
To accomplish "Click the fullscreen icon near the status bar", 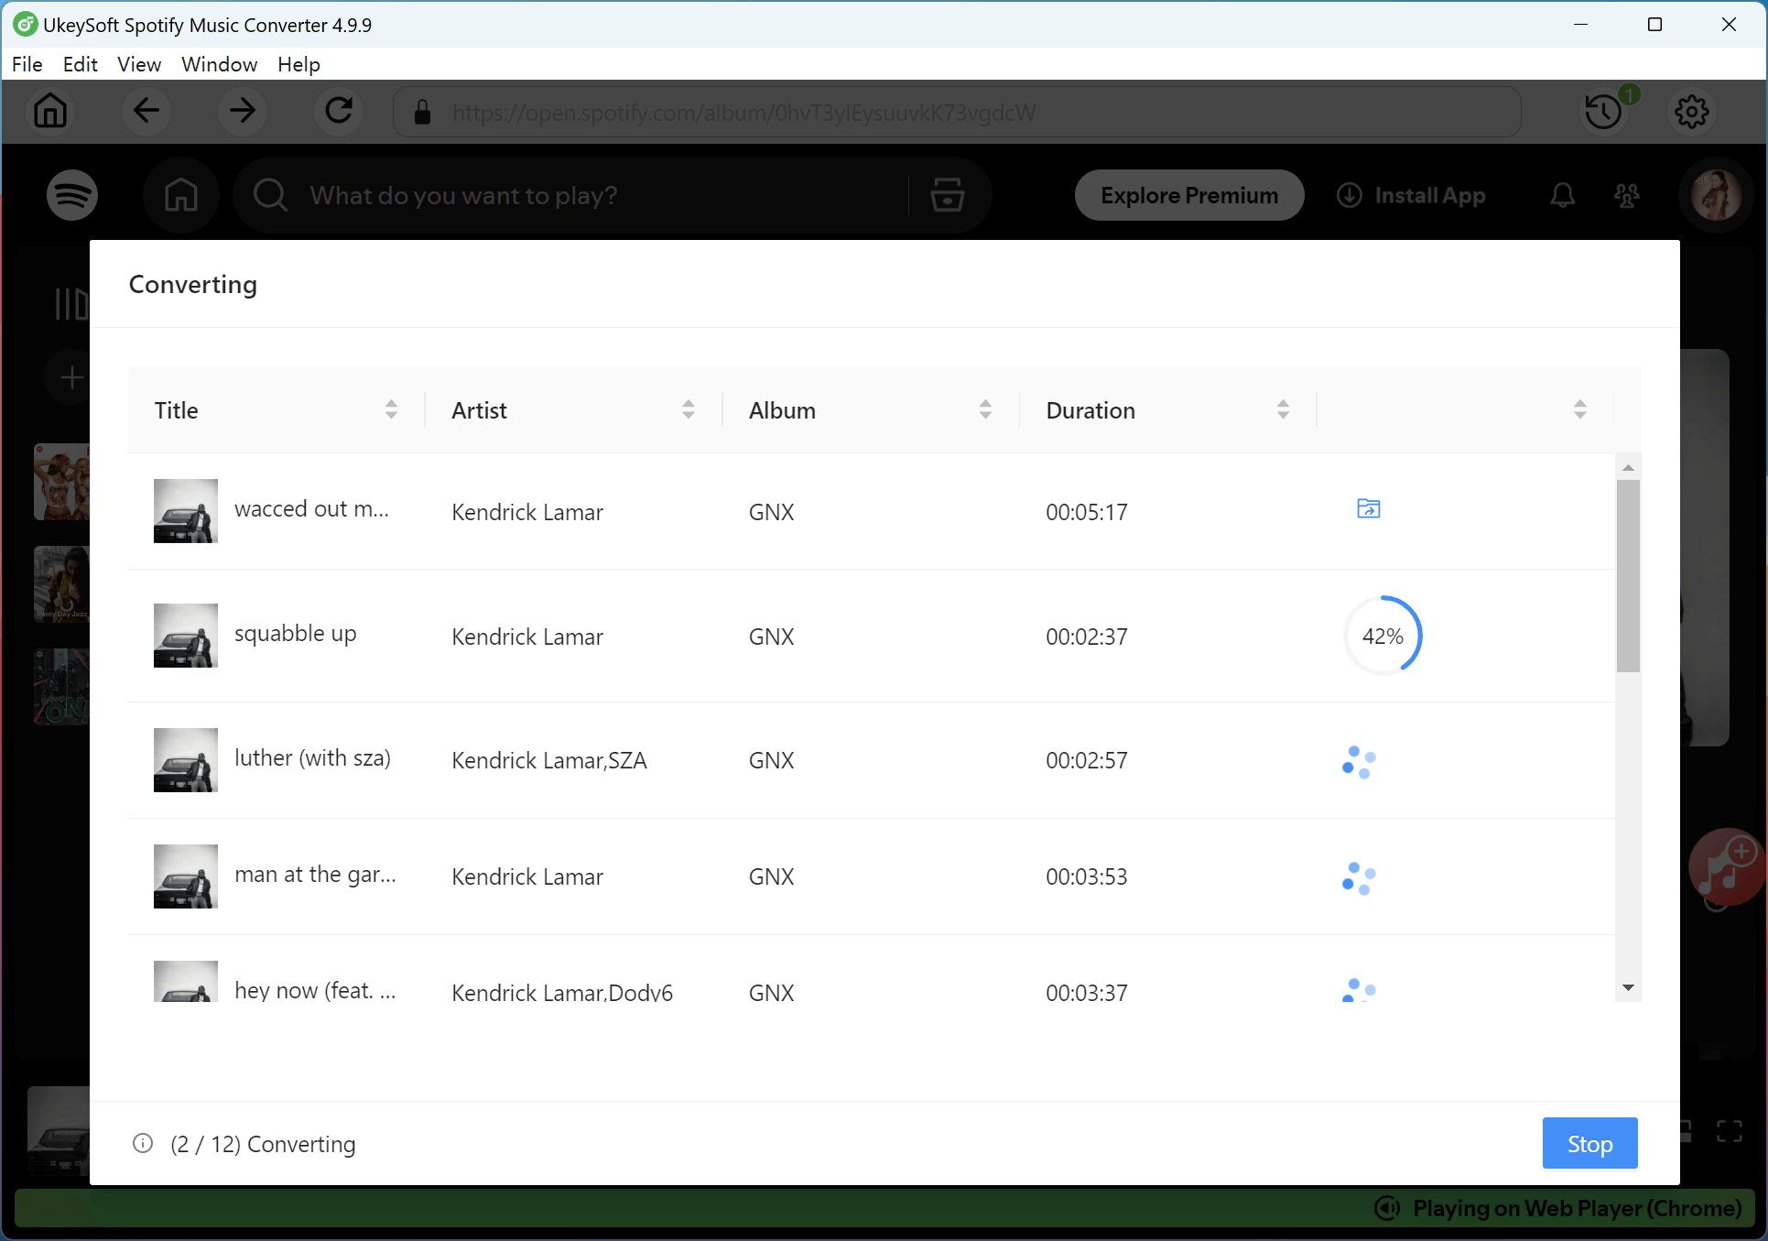I will 1729,1131.
